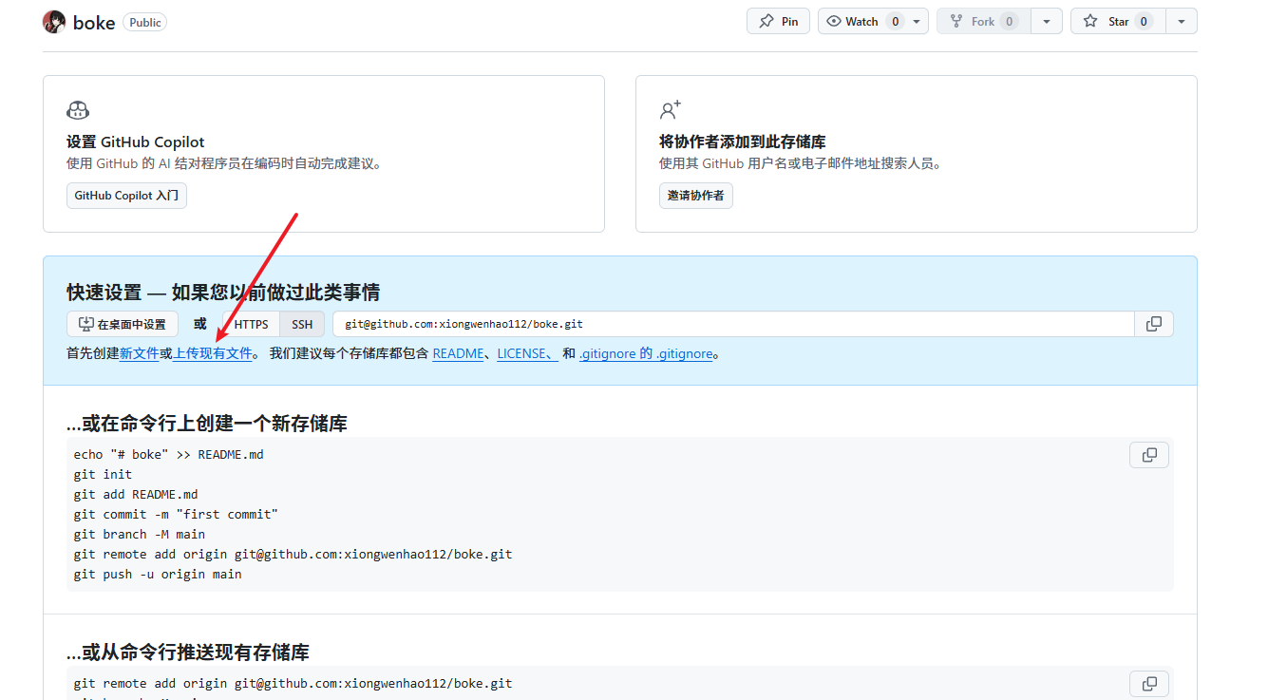Click the 'git add README.md' line
Image resolution: width=1268 pixels, height=700 pixels.
(136, 494)
